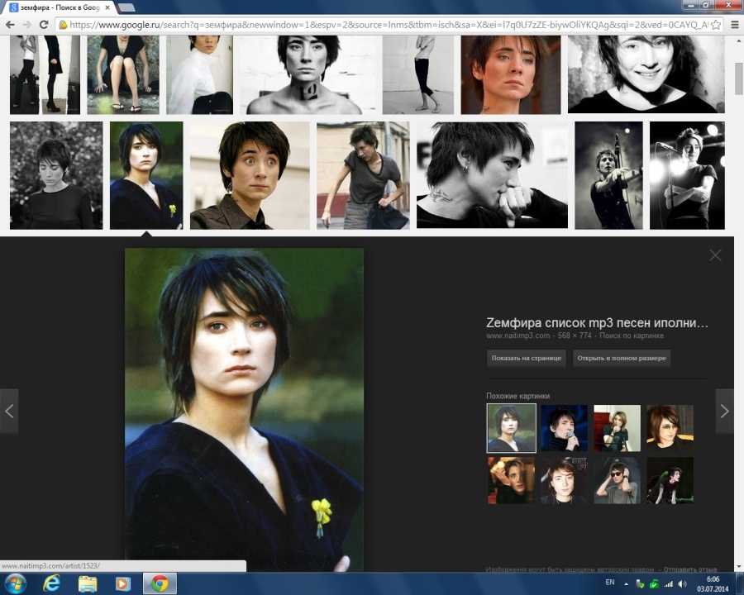Bookmark this page with the star icon
Viewport: 744px width, 595px height.
[x=716, y=25]
